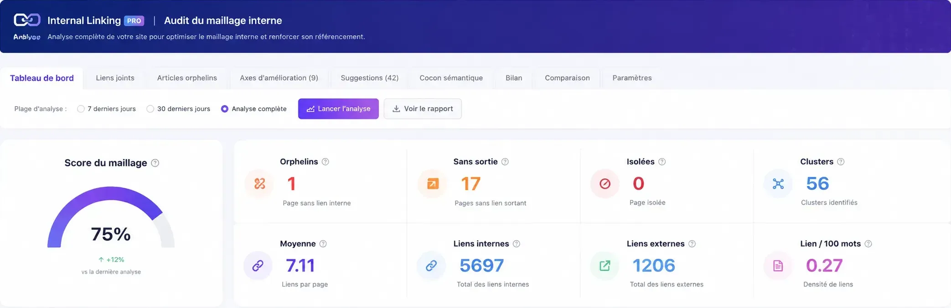Click the broken-link Orphelins icon
The width and height of the screenshot is (951, 308).
click(x=259, y=184)
